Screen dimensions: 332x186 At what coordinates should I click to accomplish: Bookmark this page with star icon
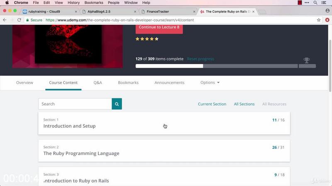(319, 20)
